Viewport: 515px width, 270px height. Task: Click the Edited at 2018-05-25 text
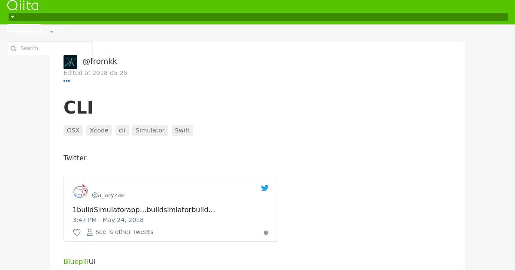pyautogui.click(x=95, y=73)
